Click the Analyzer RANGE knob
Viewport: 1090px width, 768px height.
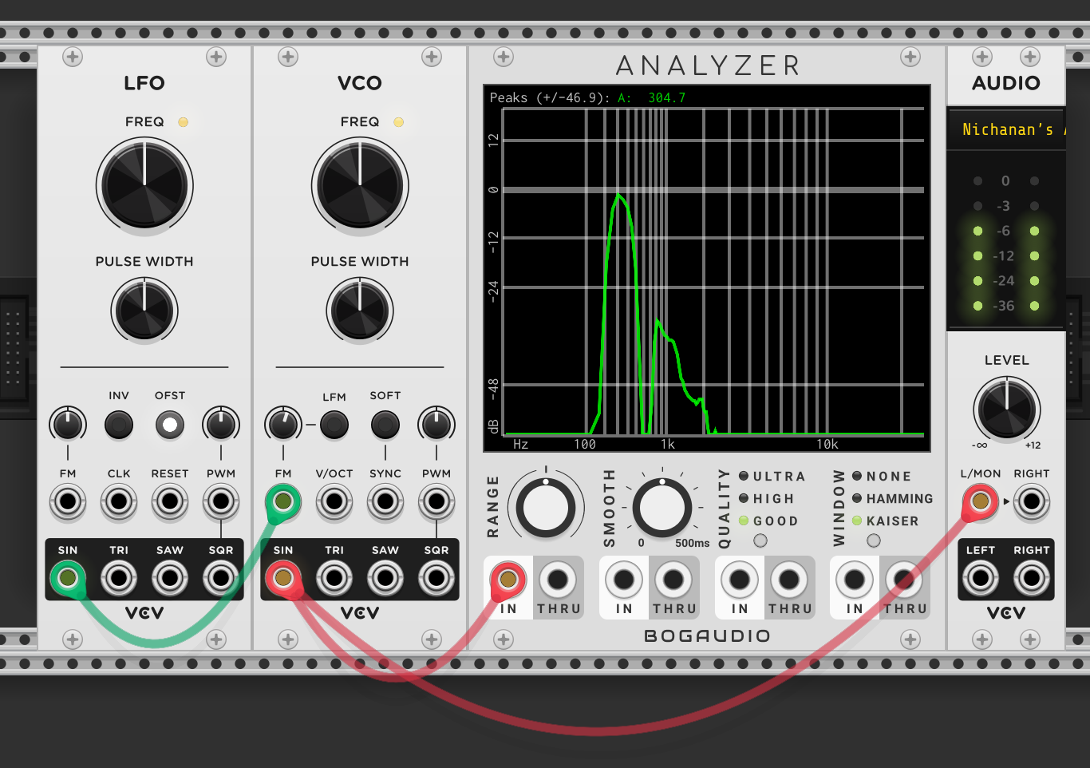click(546, 508)
